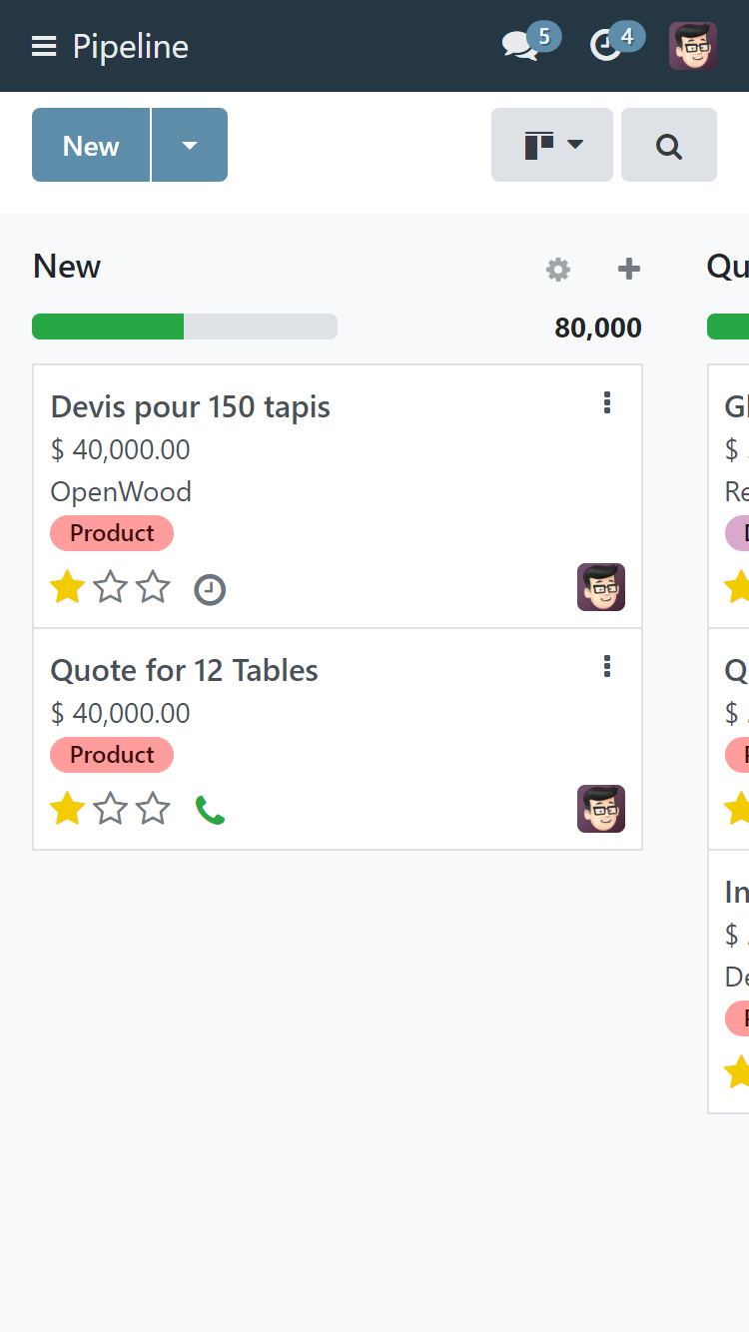Image resolution: width=749 pixels, height=1332 pixels.
Task: Open the conversations messages icon
Action: point(520,46)
